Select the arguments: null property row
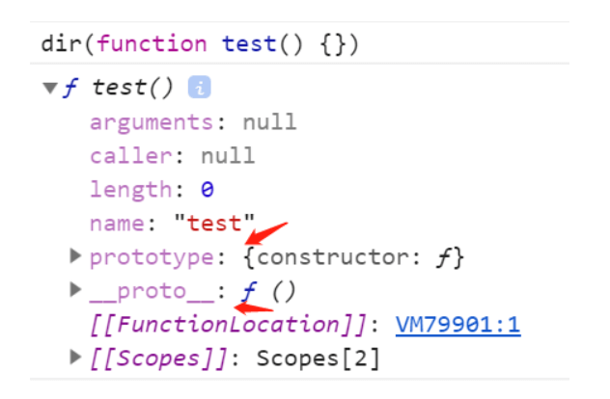This screenshot has width=610, height=399. pyautogui.click(x=193, y=122)
